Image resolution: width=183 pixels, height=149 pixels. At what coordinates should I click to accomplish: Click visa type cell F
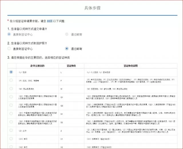pyautogui.click(x=71, y=81)
